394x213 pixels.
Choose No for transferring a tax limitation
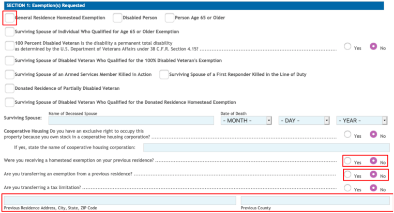(x=373, y=188)
